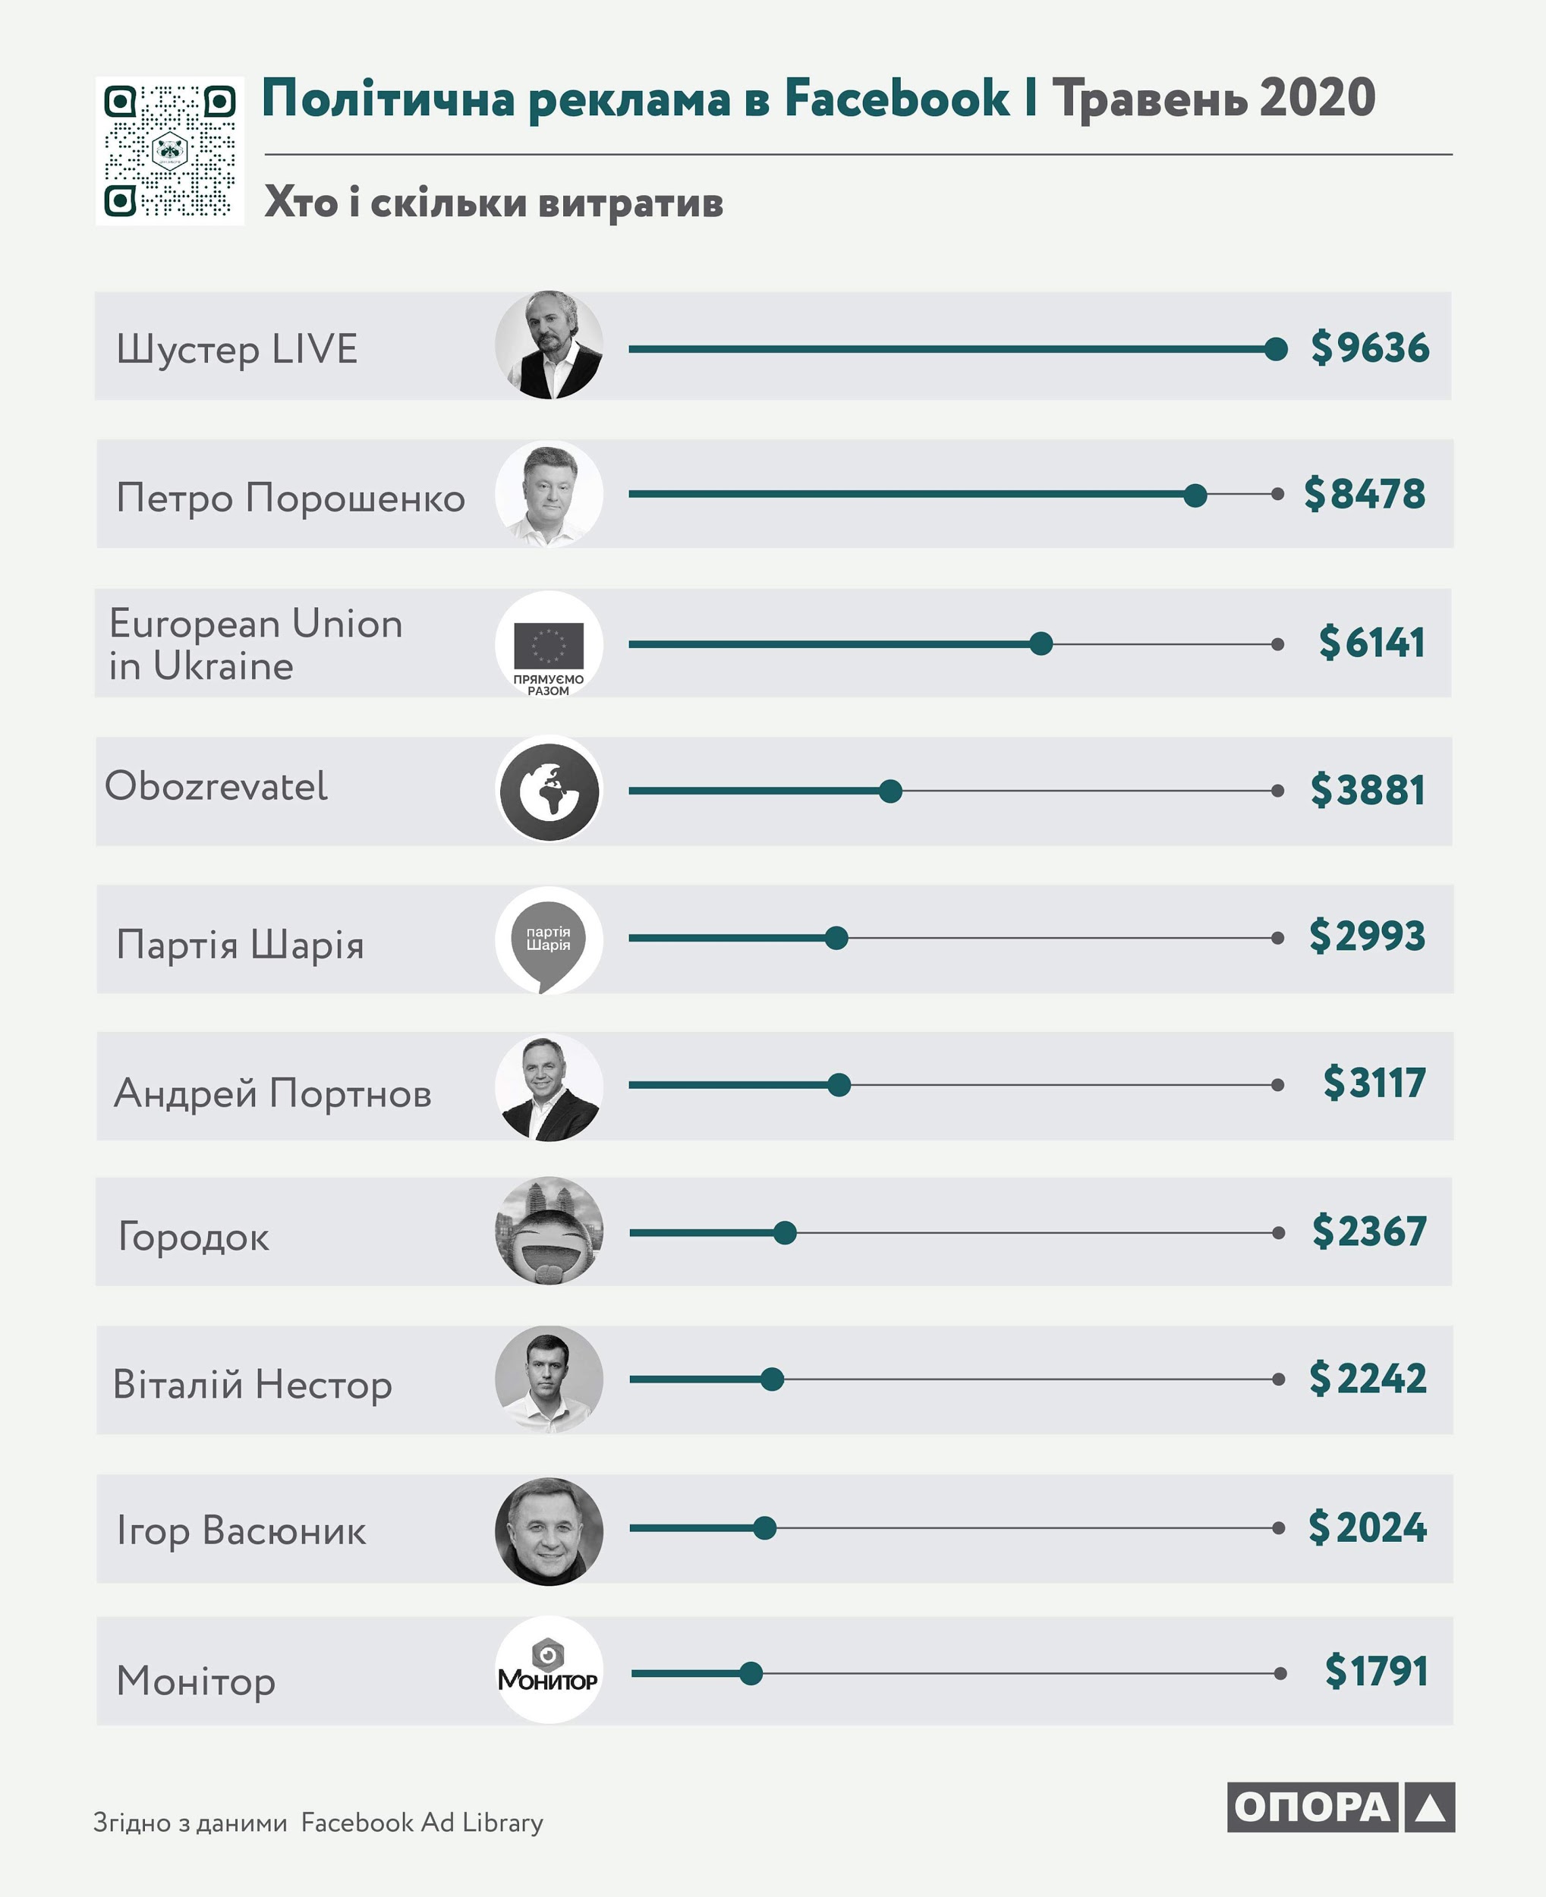This screenshot has height=1897, width=1546.
Task: Click the large dot on Шустер LIVE bar
Action: [1275, 349]
